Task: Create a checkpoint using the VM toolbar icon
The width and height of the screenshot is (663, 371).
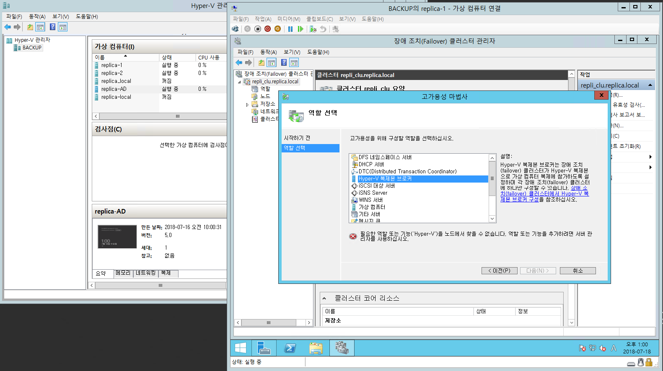Action: [313, 29]
